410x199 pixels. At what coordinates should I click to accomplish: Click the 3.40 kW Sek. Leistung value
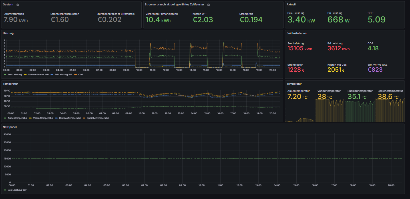[301, 20]
